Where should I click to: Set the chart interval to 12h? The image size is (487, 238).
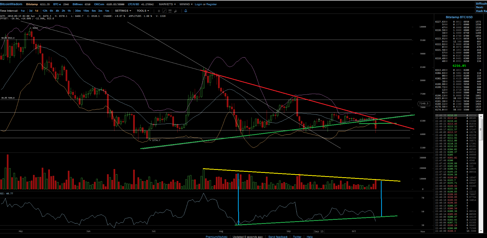point(45,11)
